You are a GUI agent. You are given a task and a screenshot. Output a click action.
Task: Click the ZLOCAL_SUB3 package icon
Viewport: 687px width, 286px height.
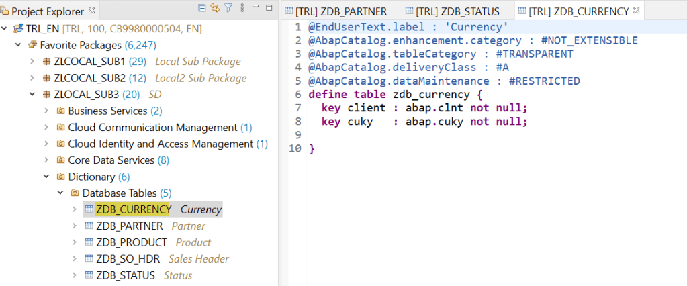pos(46,94)
